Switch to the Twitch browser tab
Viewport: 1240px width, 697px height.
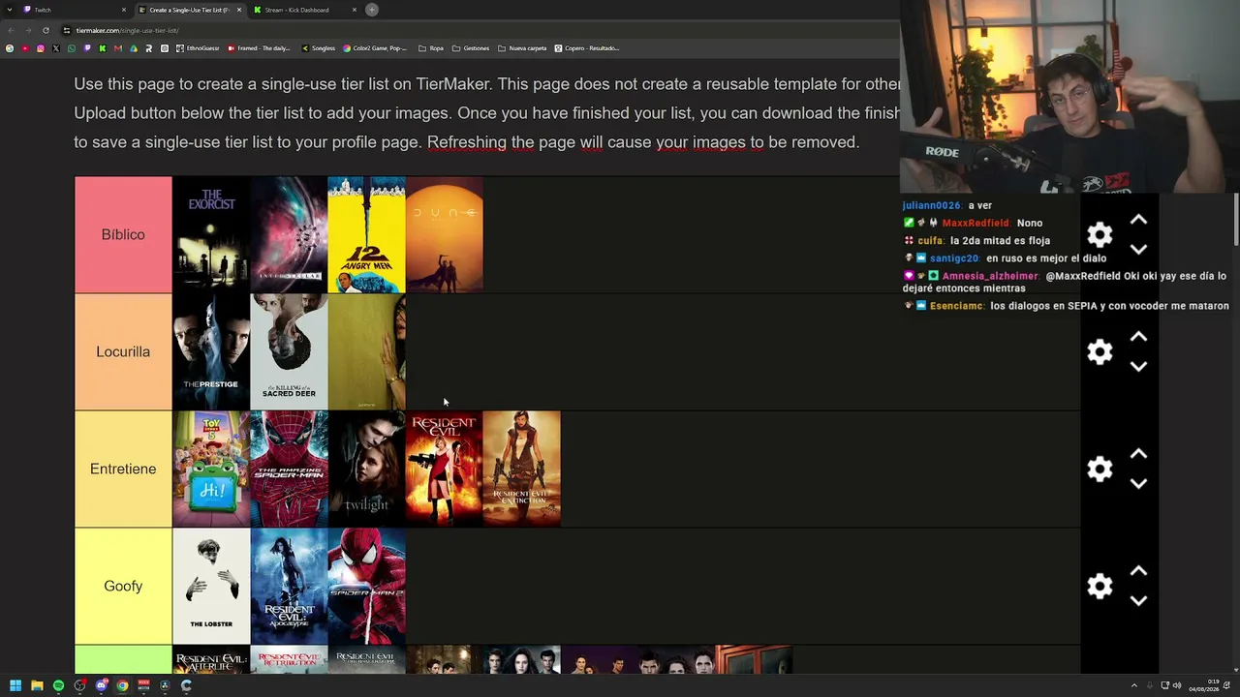(73, 10)
